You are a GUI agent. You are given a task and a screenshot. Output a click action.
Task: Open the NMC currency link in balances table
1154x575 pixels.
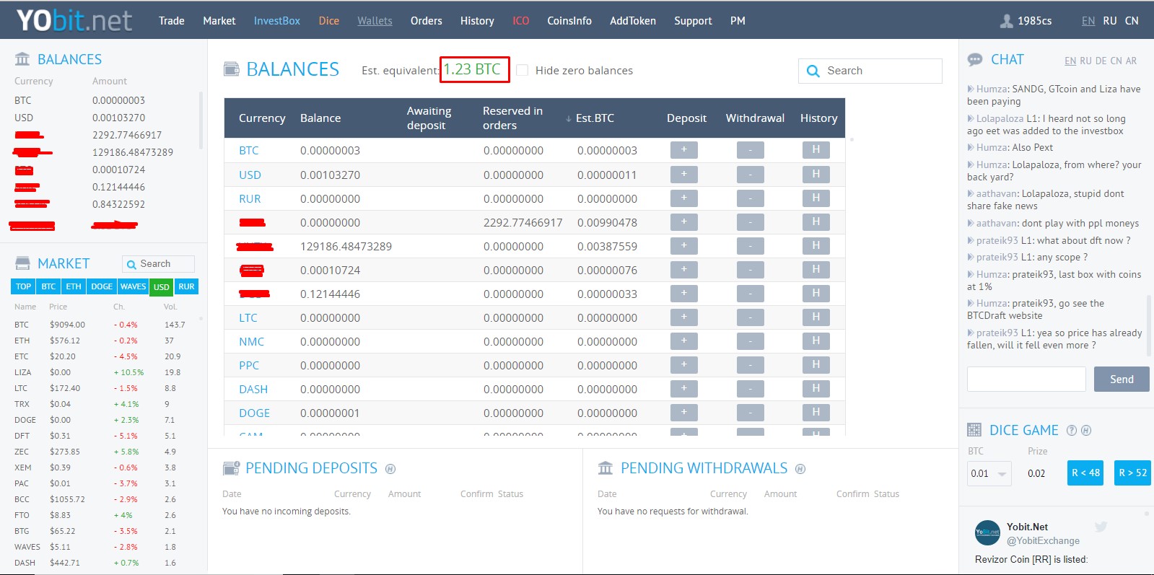click(x=251, y=341)
